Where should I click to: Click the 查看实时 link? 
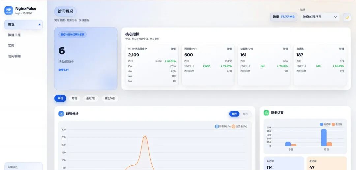click(x=64, y=70)
